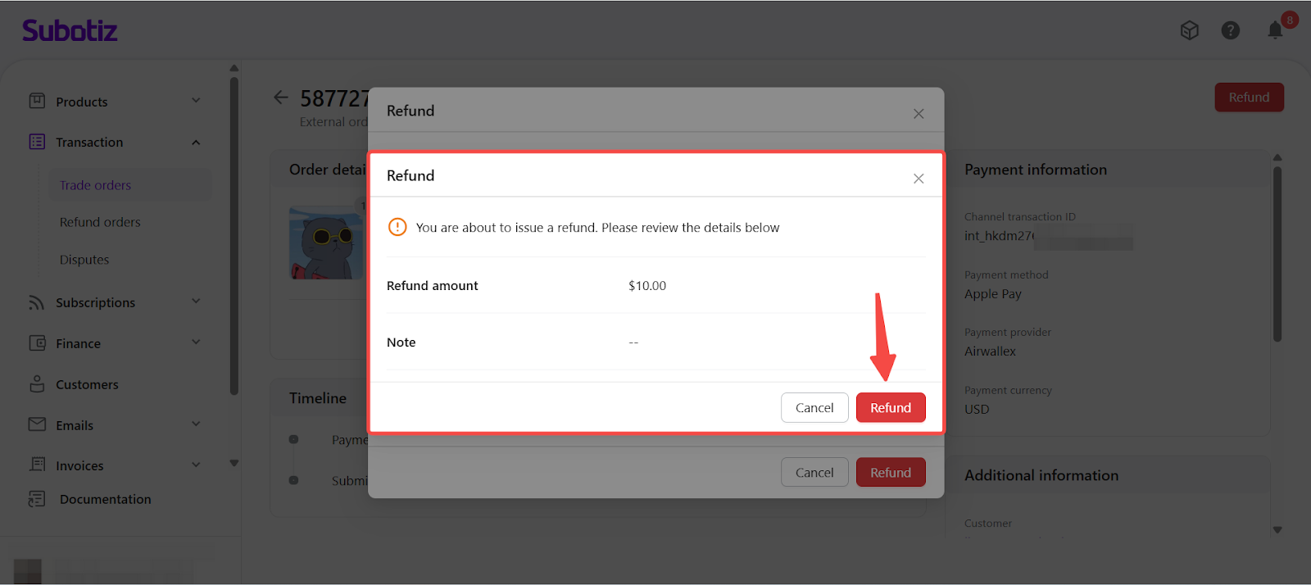Open Refund orders in sidebar
The image size is (1311, 585).
[100, 222]
